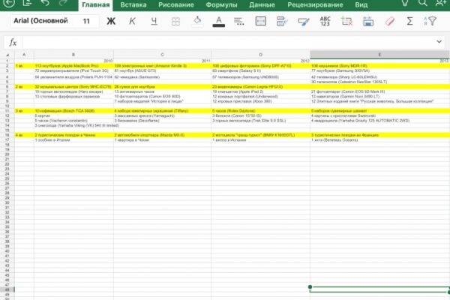Select row 16 header
Screen dimensions: 450x300
click(x=7, y=135)
